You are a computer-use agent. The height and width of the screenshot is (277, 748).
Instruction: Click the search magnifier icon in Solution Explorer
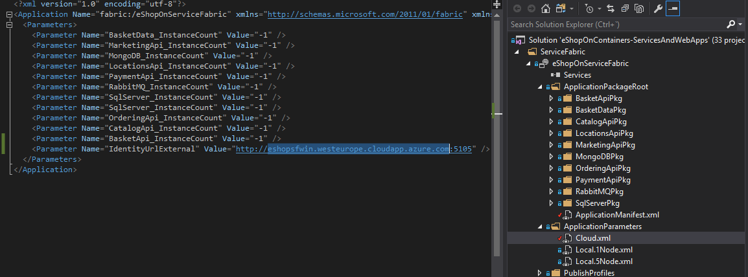click(x=731, y=25)
